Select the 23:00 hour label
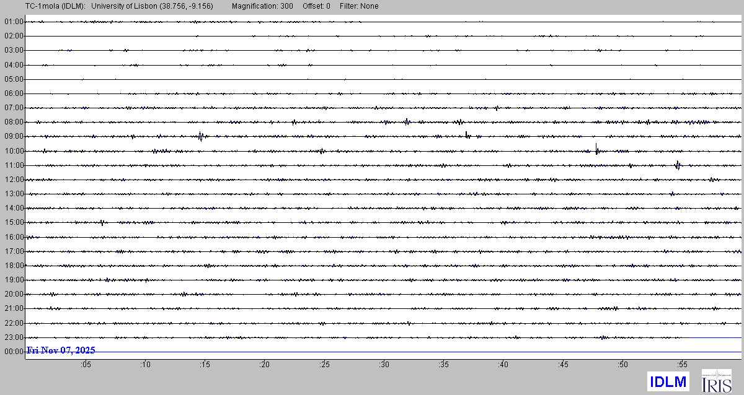 click(14, 337)
